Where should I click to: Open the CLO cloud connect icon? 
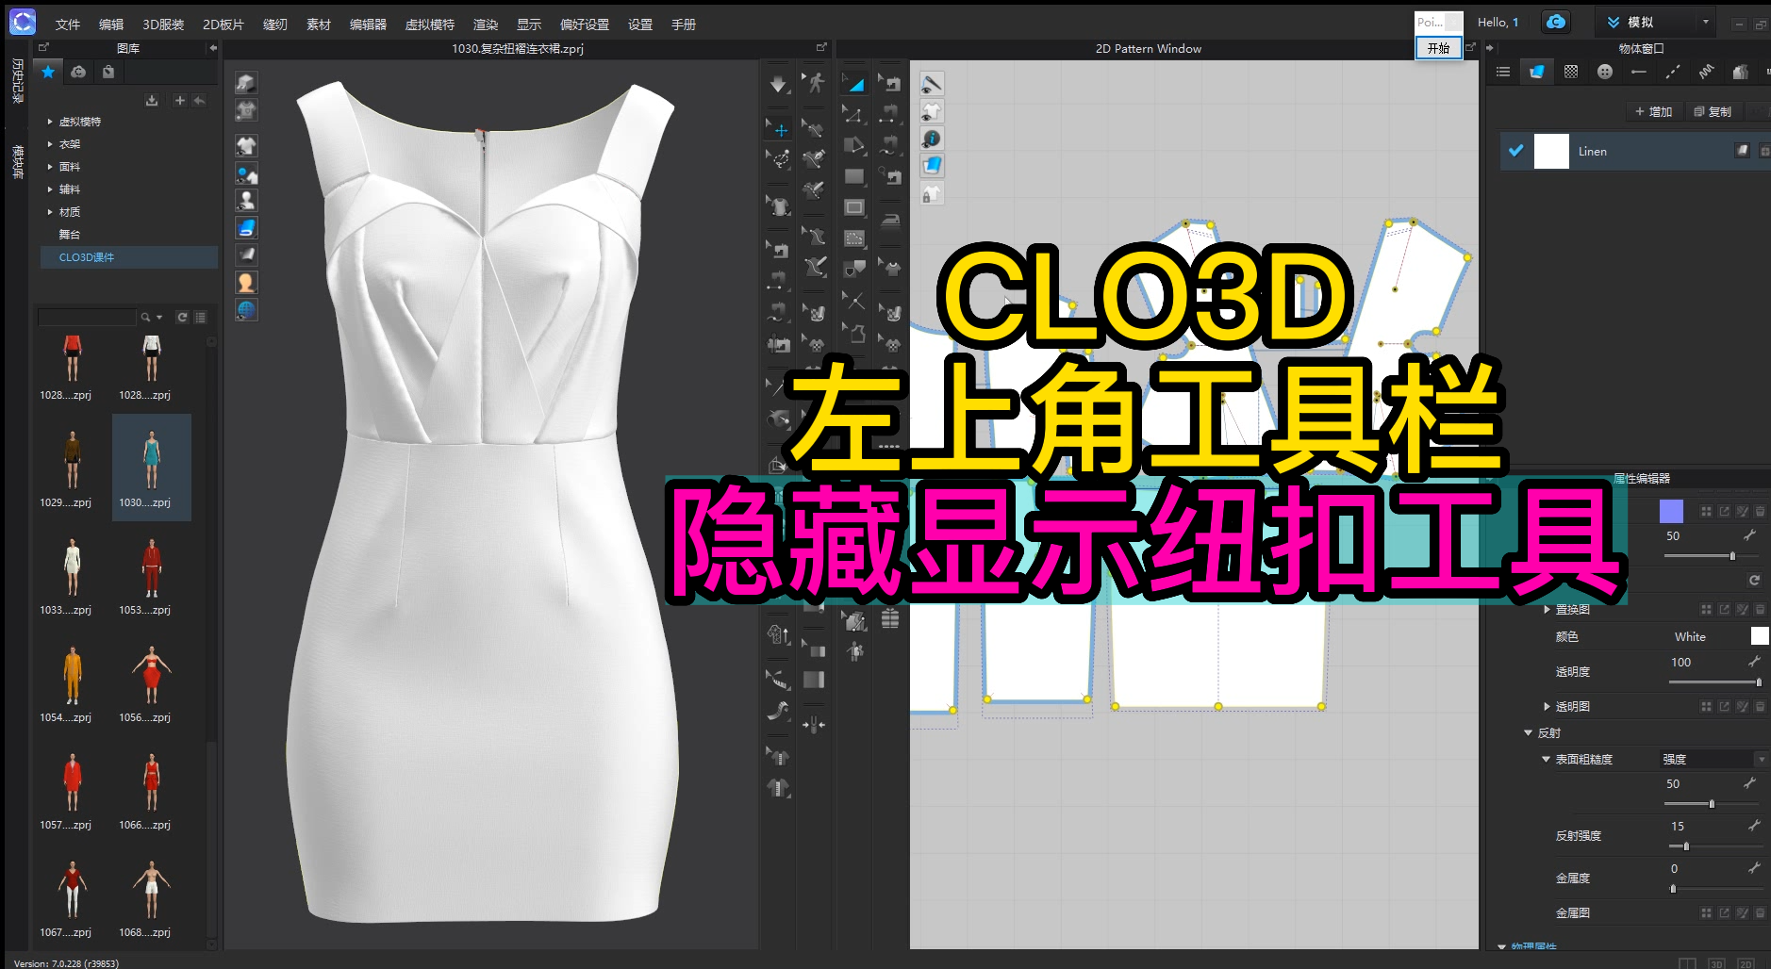[1556, 22]
